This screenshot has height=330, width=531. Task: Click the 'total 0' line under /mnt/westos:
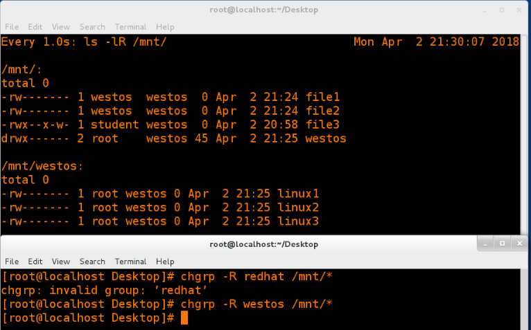pos(25,180)
